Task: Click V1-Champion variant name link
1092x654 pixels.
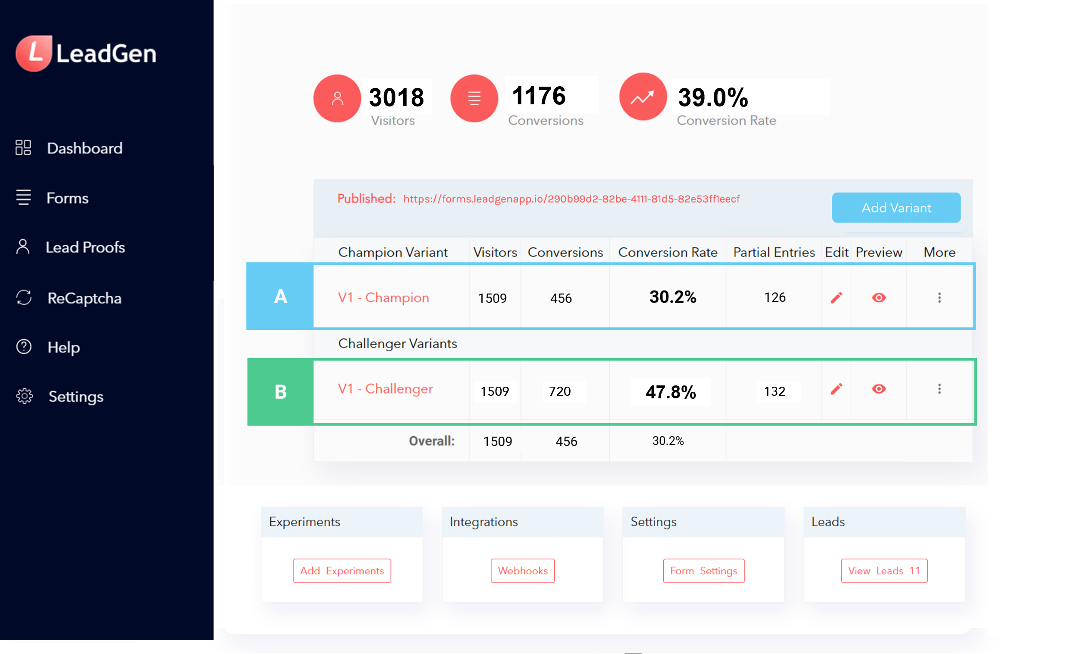Action: [384, 297]
